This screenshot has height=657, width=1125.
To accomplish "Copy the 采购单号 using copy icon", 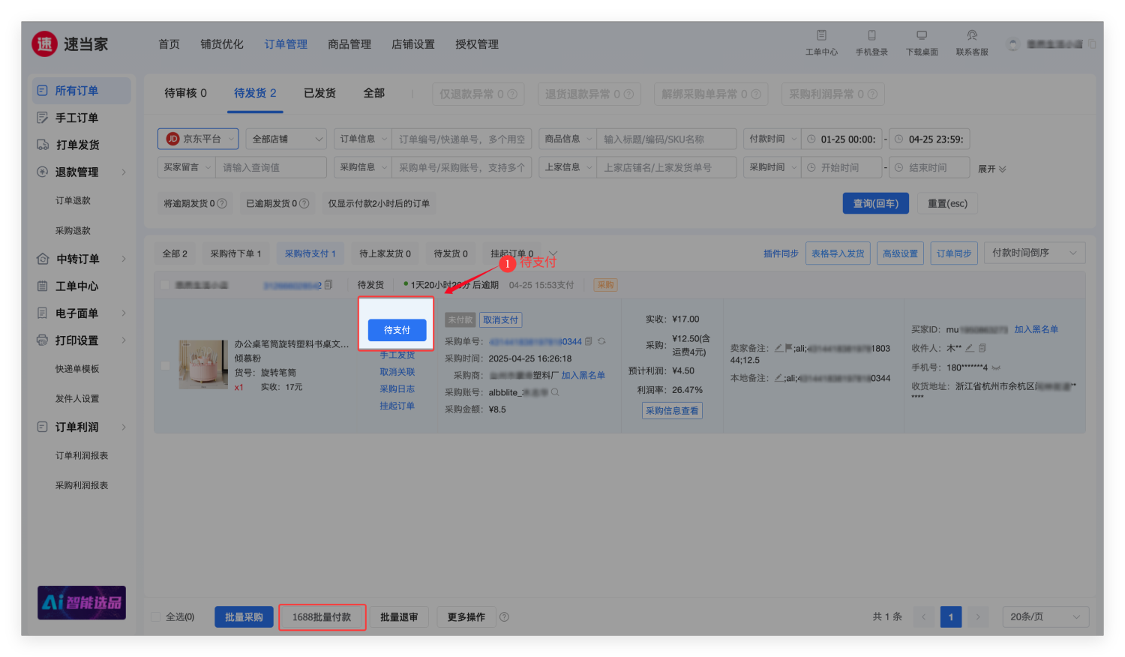I will 589,341.
